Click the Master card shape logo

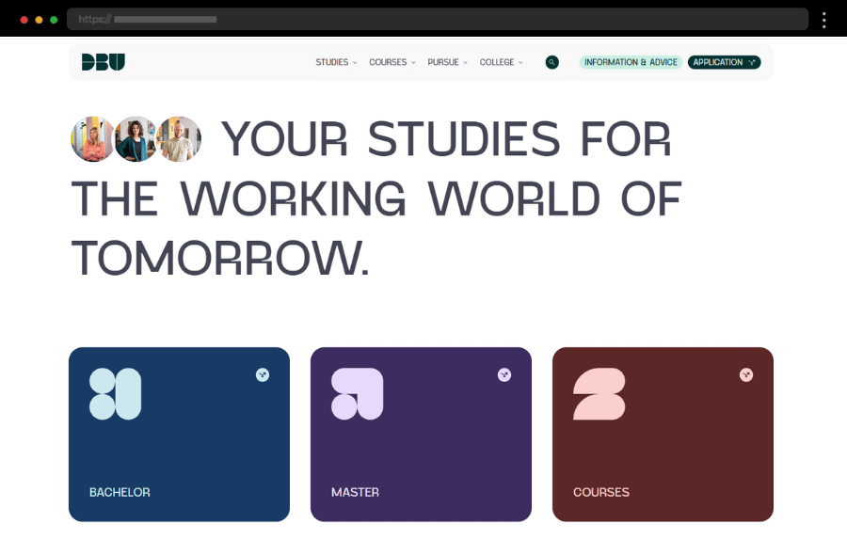pyautogui.click(x=357, y=394)
